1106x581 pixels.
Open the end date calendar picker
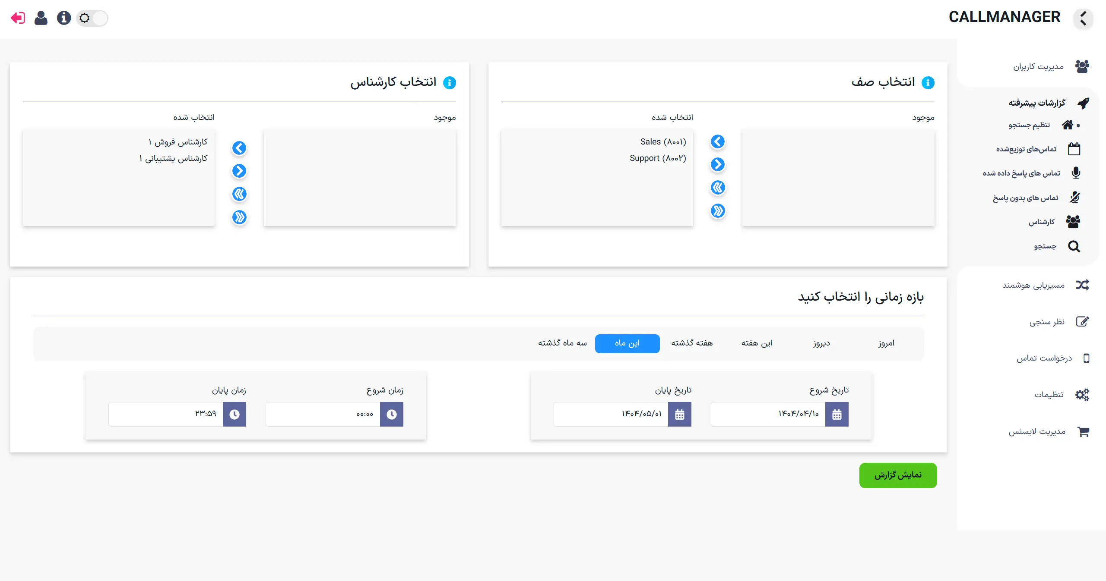pyautogui.click(x=679, y=415)
